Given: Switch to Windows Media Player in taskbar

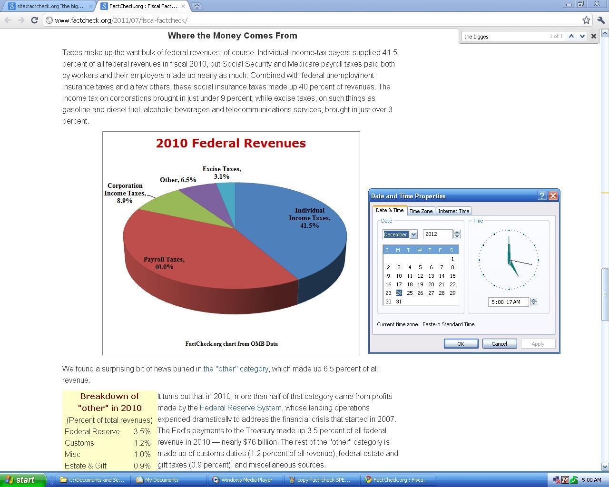Looking at the screenshot, I should 245,480.
